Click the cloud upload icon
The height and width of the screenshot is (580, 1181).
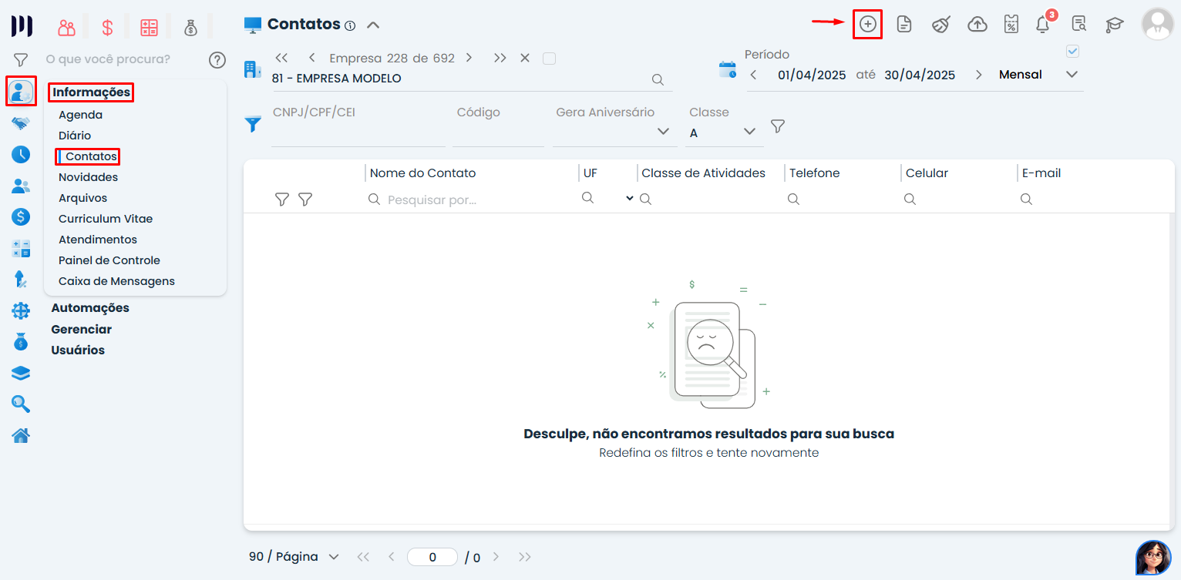coord(977,24)
